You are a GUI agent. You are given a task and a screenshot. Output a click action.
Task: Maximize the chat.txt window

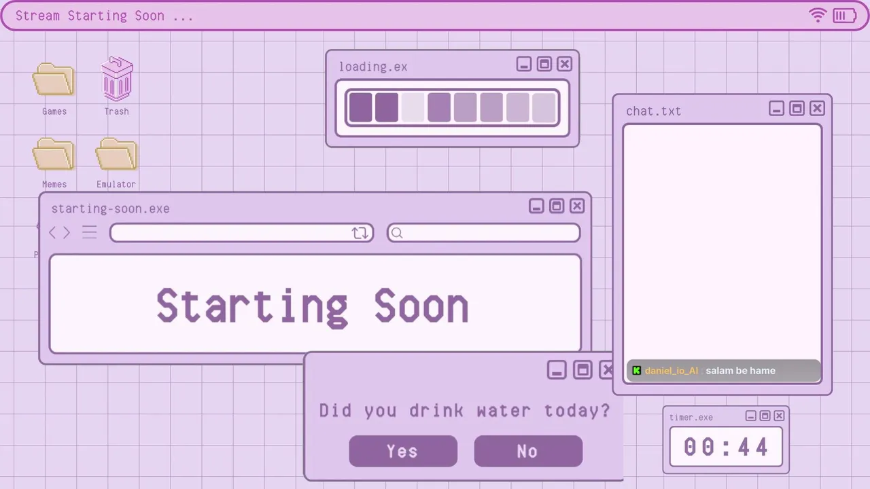797,108
